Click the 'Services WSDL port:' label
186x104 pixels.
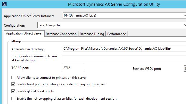point(147,69)
